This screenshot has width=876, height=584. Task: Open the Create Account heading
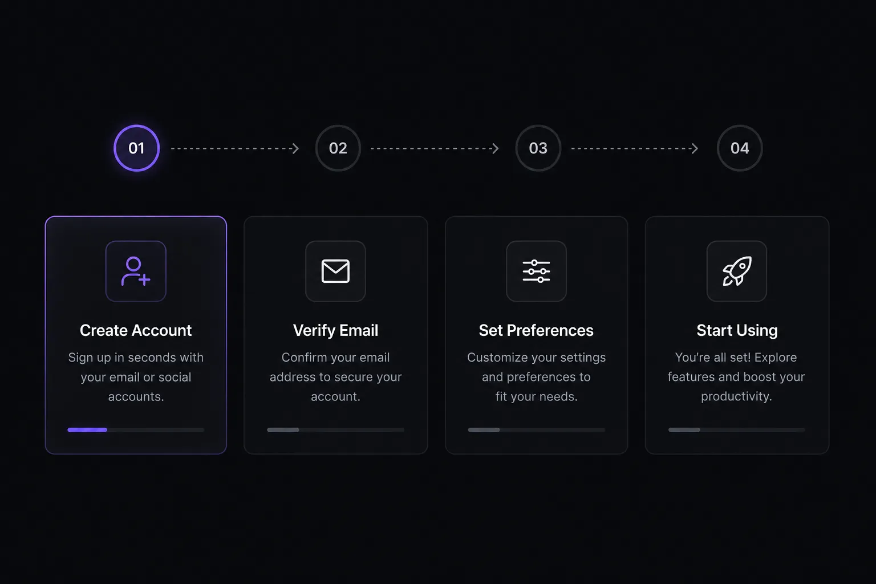(x=136, y=330)
